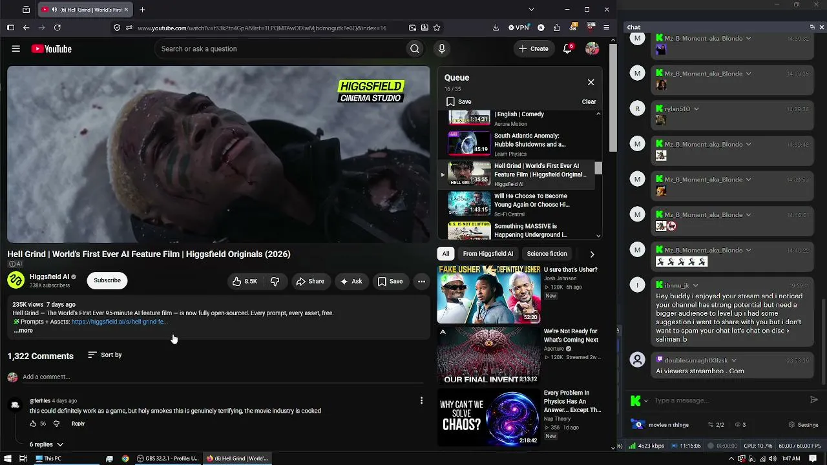Subscribe to Higgsfield AI

pyautogui.click(x=107, y=280)
